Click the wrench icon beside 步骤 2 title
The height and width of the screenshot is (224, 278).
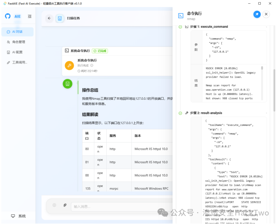click(x=187, y=113)
